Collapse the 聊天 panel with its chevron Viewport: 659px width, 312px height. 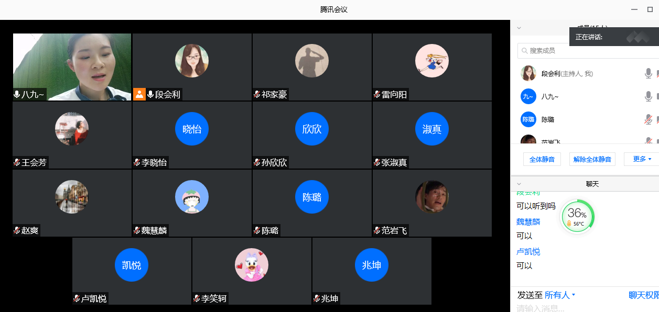coord(519,184)
